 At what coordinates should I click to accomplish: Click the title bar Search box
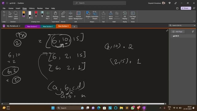point(99,3)
